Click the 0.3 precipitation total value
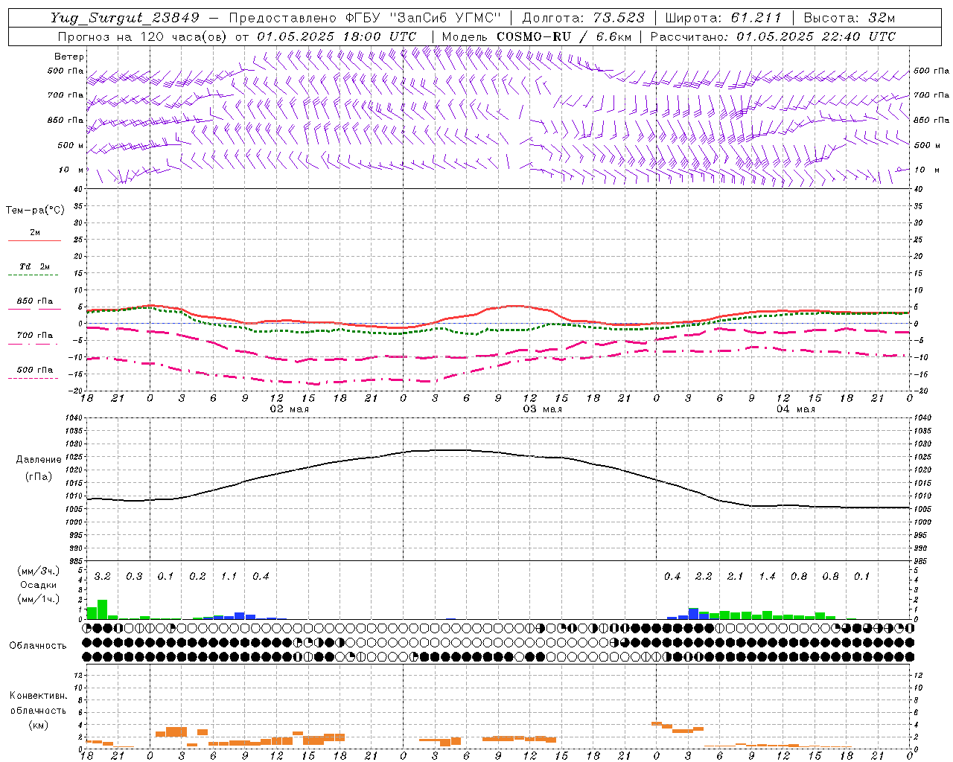Screen dimensions: 953x762 tap(134, 576)
